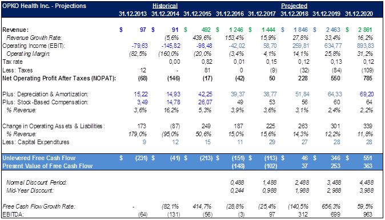The height and width of the screenshot is (220, 385).
Task: Select Operating Margin 31,2% for 2020
Action: 365,54
